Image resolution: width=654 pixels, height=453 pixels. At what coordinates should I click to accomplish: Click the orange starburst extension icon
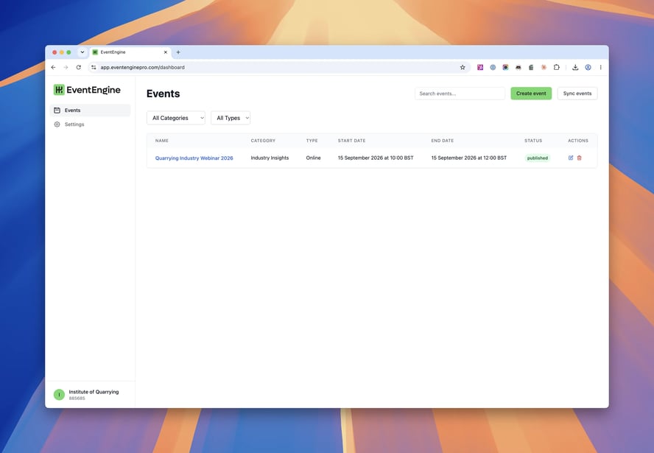pos(544,67)
